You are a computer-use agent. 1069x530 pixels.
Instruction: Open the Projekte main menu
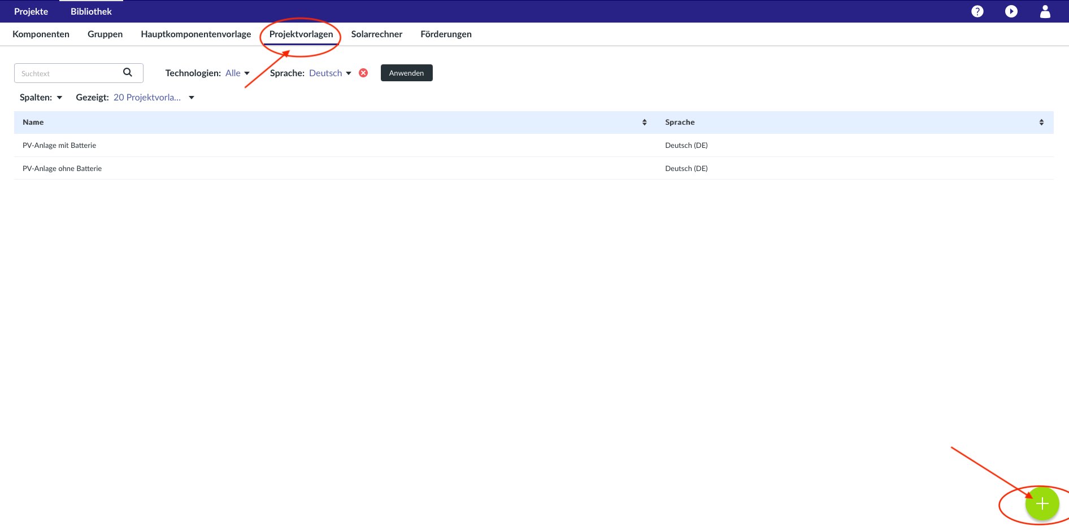[x=31, y=11]
